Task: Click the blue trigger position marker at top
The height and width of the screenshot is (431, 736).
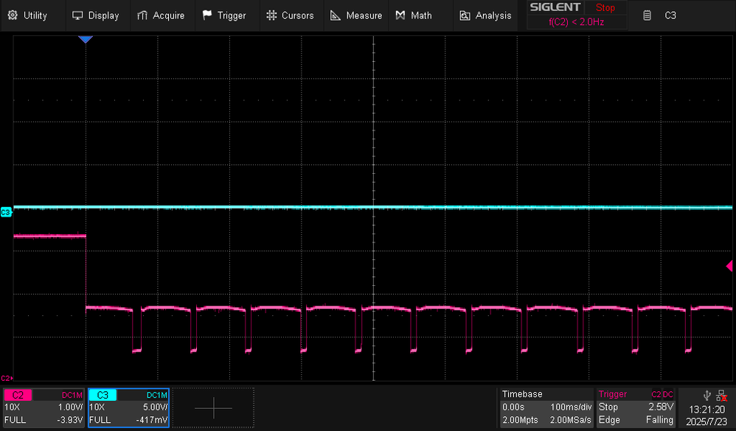Action: 86,39
